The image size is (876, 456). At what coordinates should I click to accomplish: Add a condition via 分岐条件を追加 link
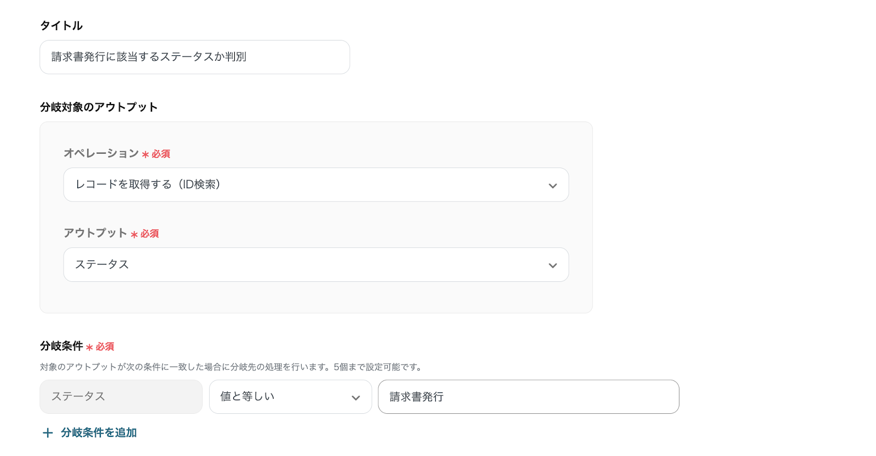coord(99,433)
